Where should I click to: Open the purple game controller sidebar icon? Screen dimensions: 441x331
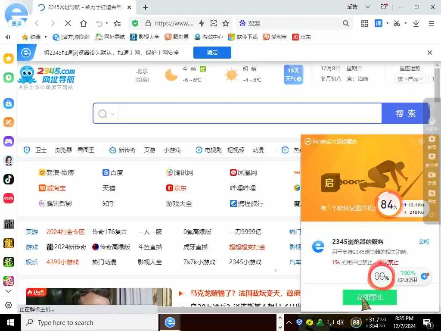click(9, 141)
